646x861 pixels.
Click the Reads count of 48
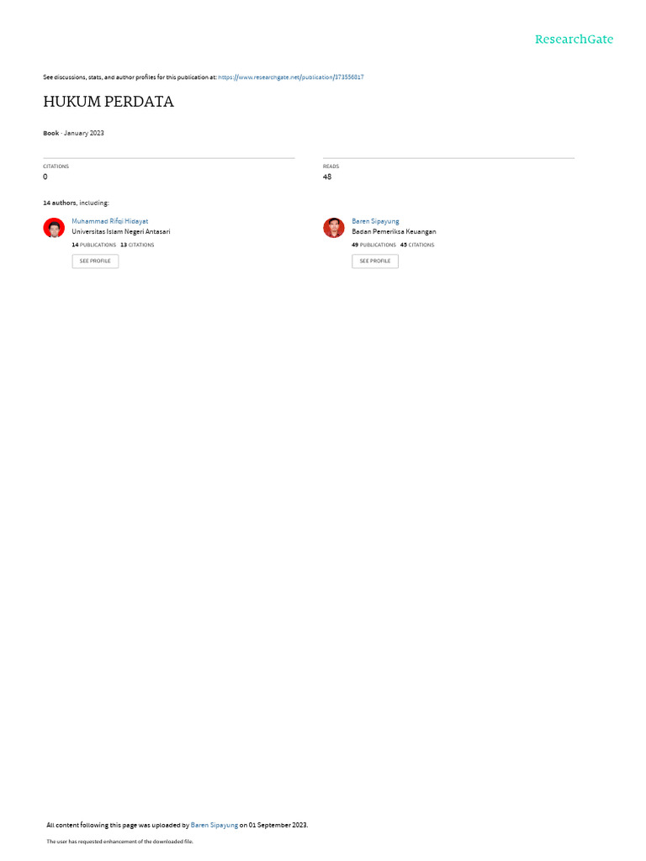click(x=327, y=177)
